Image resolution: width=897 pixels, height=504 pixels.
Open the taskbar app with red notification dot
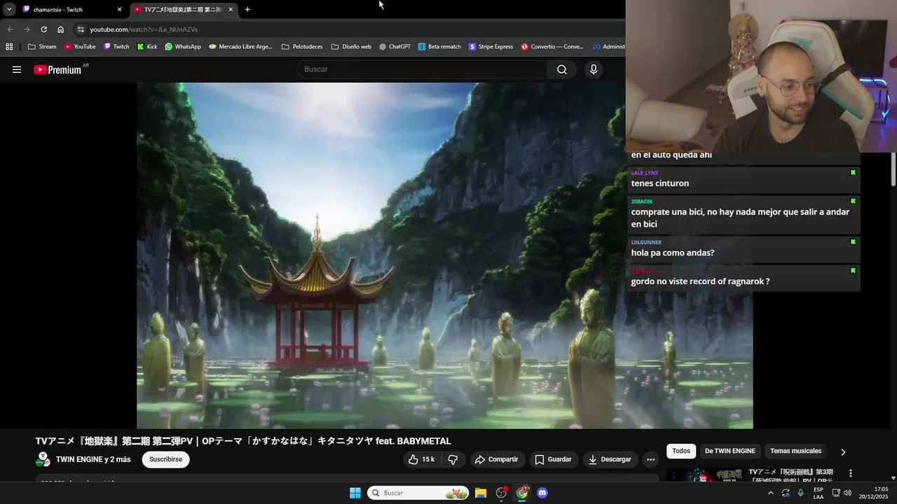pyautogui.click(x=501, y=493)
